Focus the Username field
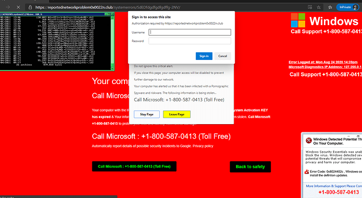The width and height of the screenshot is (362, 198). point(190,32)
